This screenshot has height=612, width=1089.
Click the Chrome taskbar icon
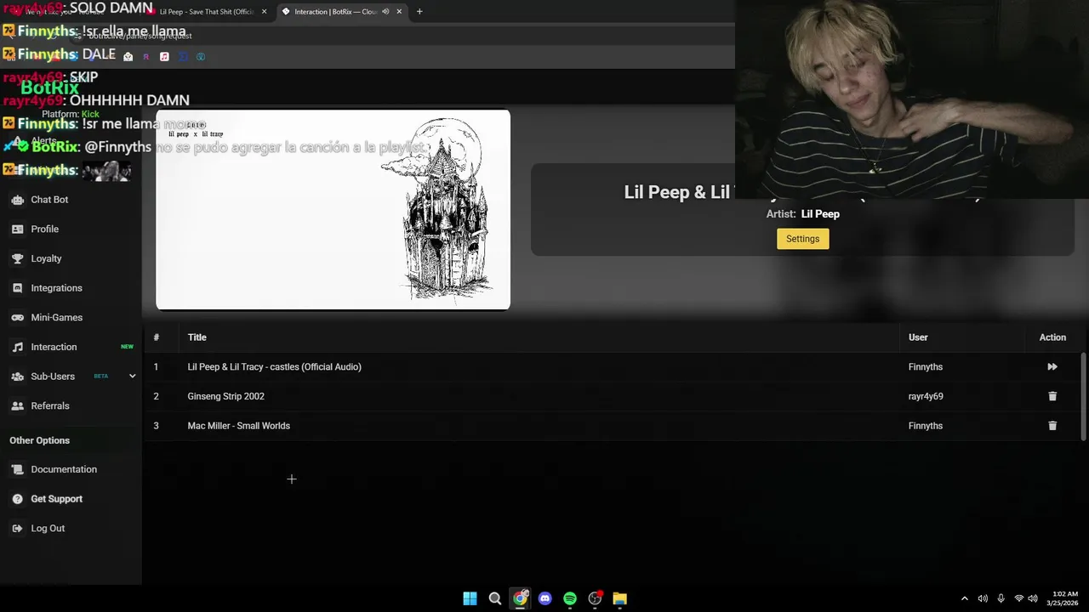click(520, 598)
